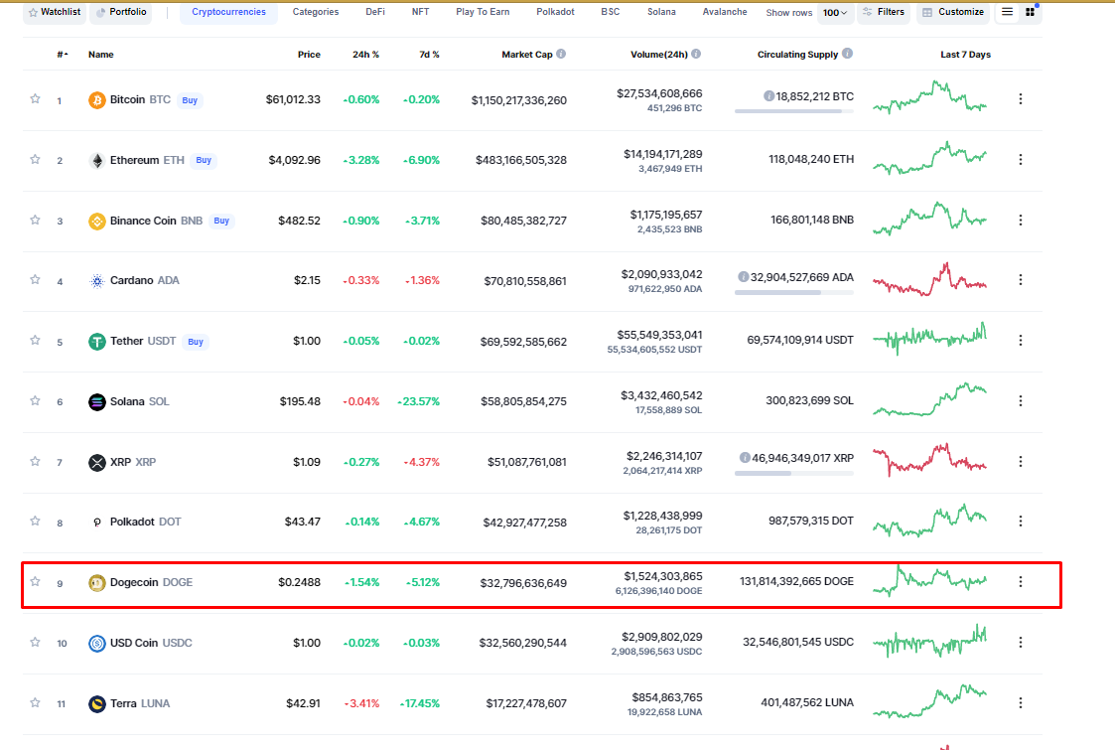Open Solana row three-dot menu

click(x=1021, y=400)
